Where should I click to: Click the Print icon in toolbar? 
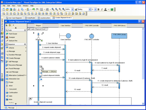(14, 9)
